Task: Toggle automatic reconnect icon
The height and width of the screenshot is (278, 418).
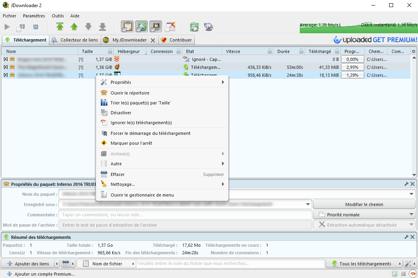Action: pos(141,26)
